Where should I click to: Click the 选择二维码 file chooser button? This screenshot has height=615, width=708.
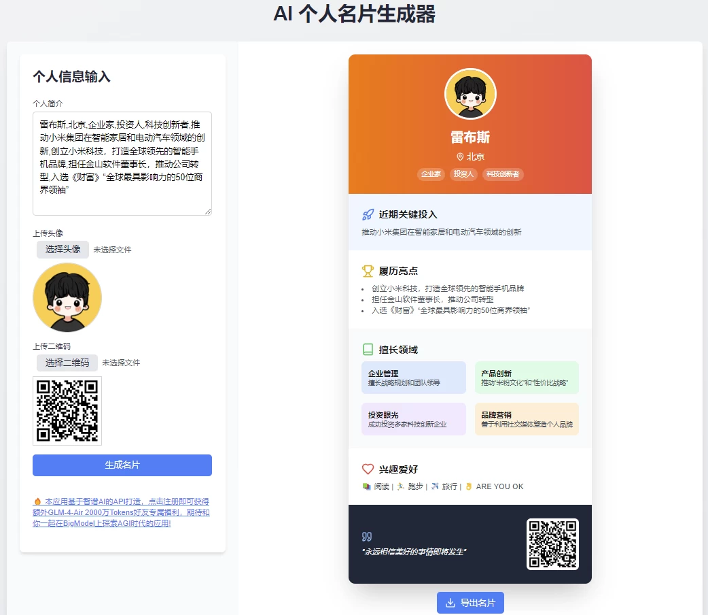(67, 363)
